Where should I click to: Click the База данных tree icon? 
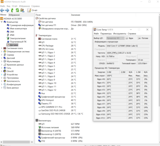tap(5, 88)
